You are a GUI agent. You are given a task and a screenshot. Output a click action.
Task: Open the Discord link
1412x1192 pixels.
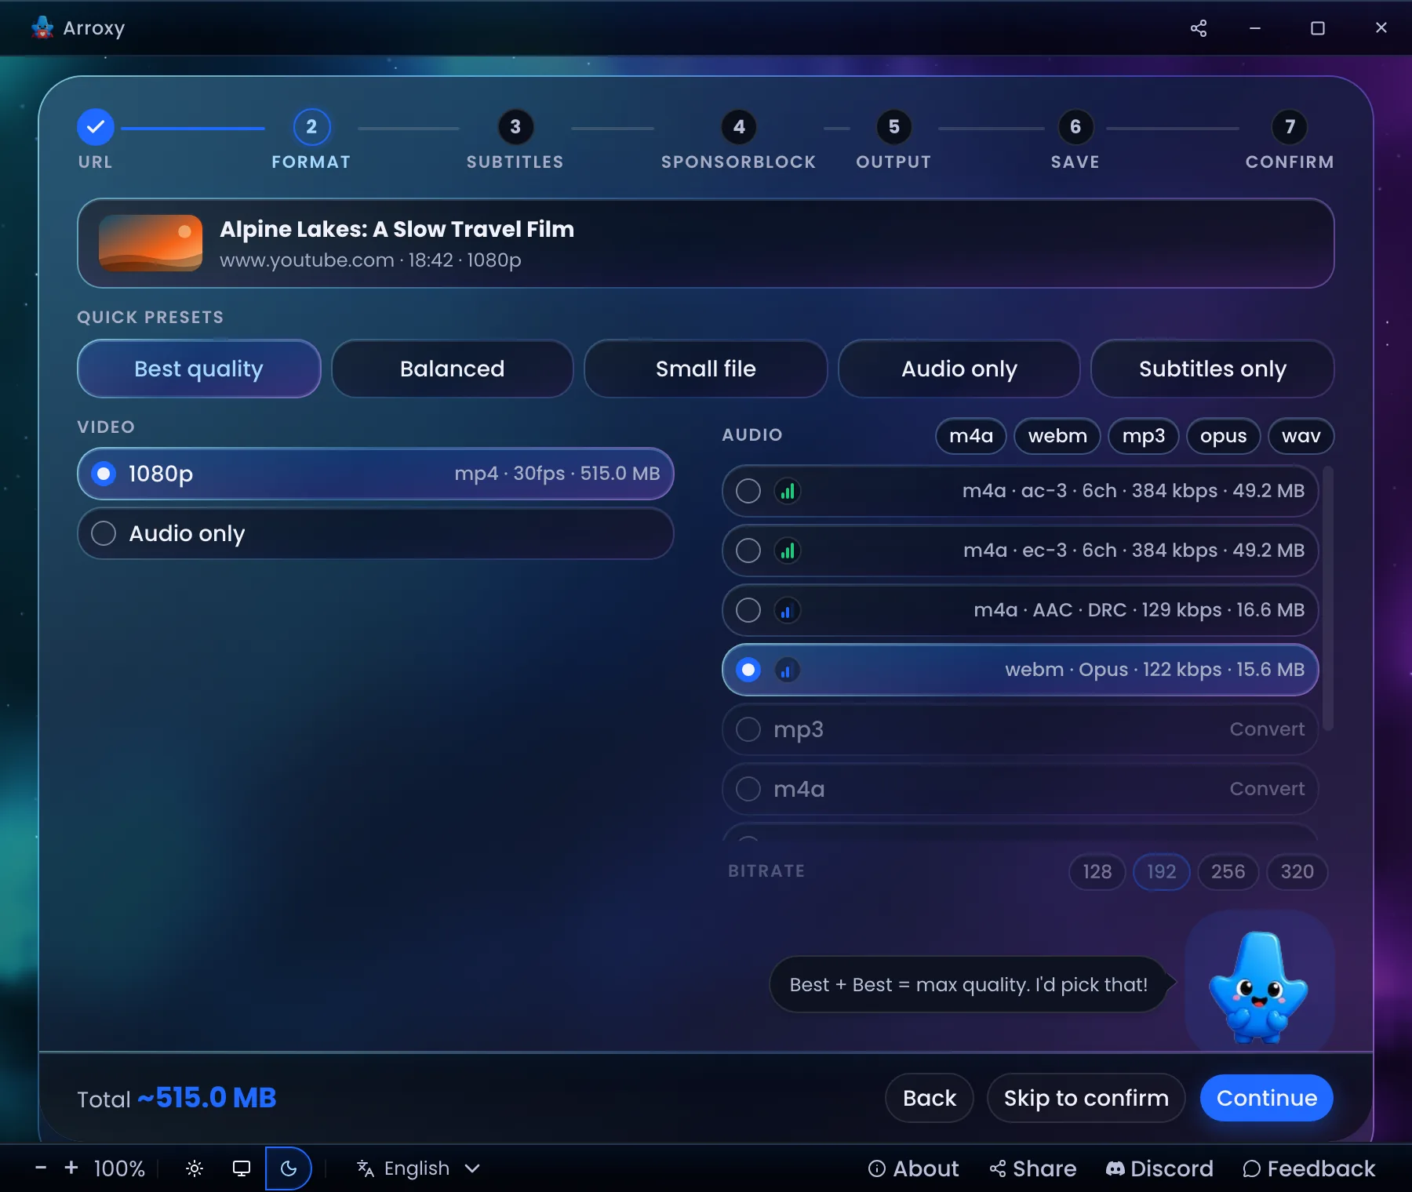click(1159, 1168)
